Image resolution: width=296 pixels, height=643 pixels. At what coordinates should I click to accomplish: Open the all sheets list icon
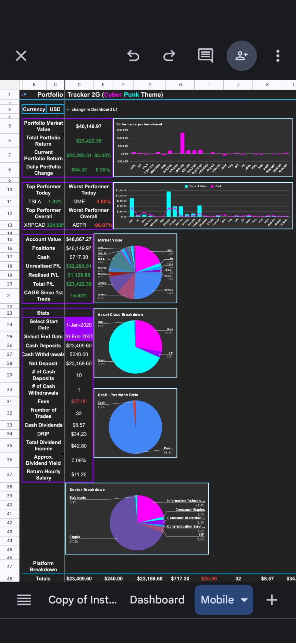pos(24,600)
